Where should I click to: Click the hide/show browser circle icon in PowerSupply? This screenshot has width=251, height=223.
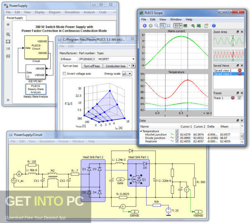pyautogui.click(x=8, y=25)
